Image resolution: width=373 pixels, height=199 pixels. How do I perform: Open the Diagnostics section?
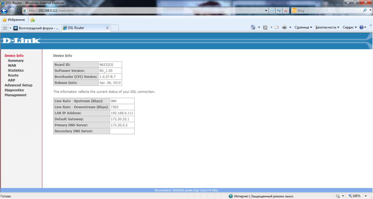pos(14,90)
